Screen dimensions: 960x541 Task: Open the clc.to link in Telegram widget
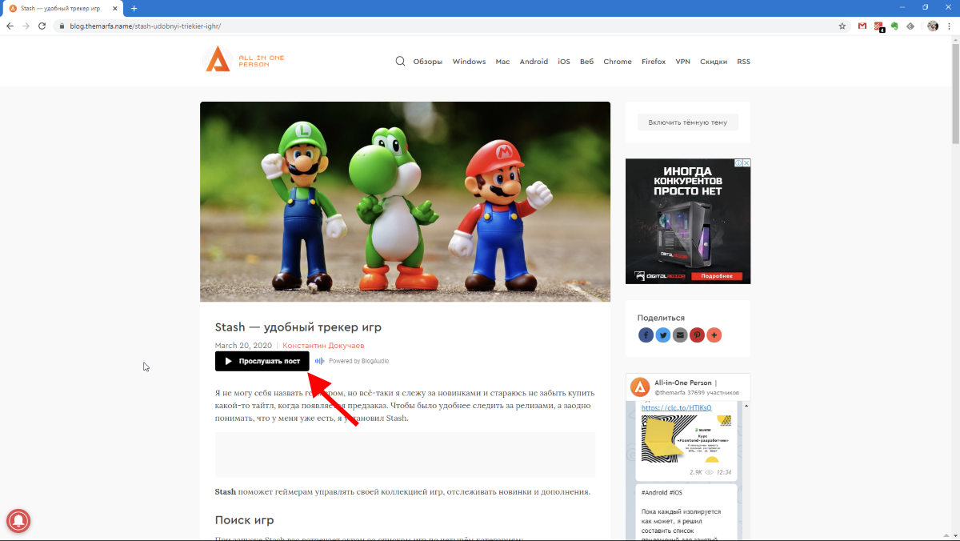click(676, 407)
